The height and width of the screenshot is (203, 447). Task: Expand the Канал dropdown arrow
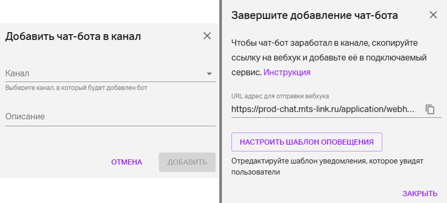point(209,73)
